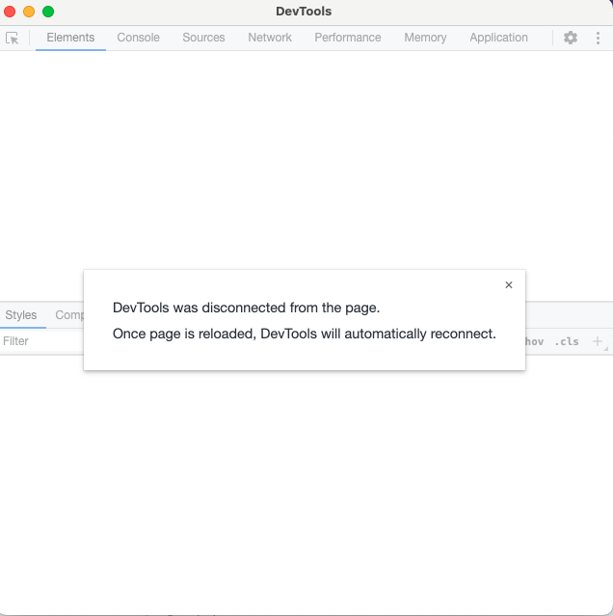Maximize DevTools with the green button

click(48, 12)
